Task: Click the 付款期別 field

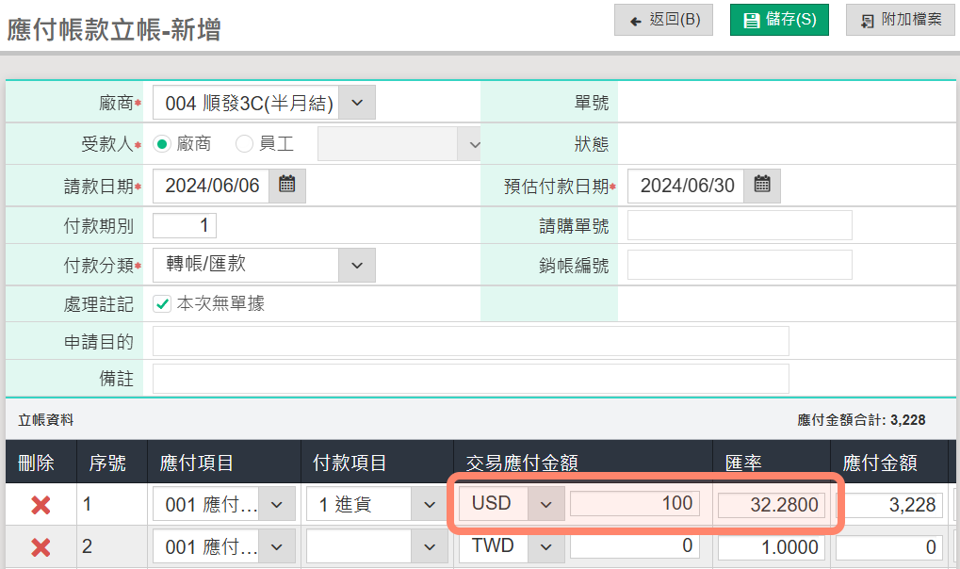Action: pyautogui.click(x=185, y=226)
